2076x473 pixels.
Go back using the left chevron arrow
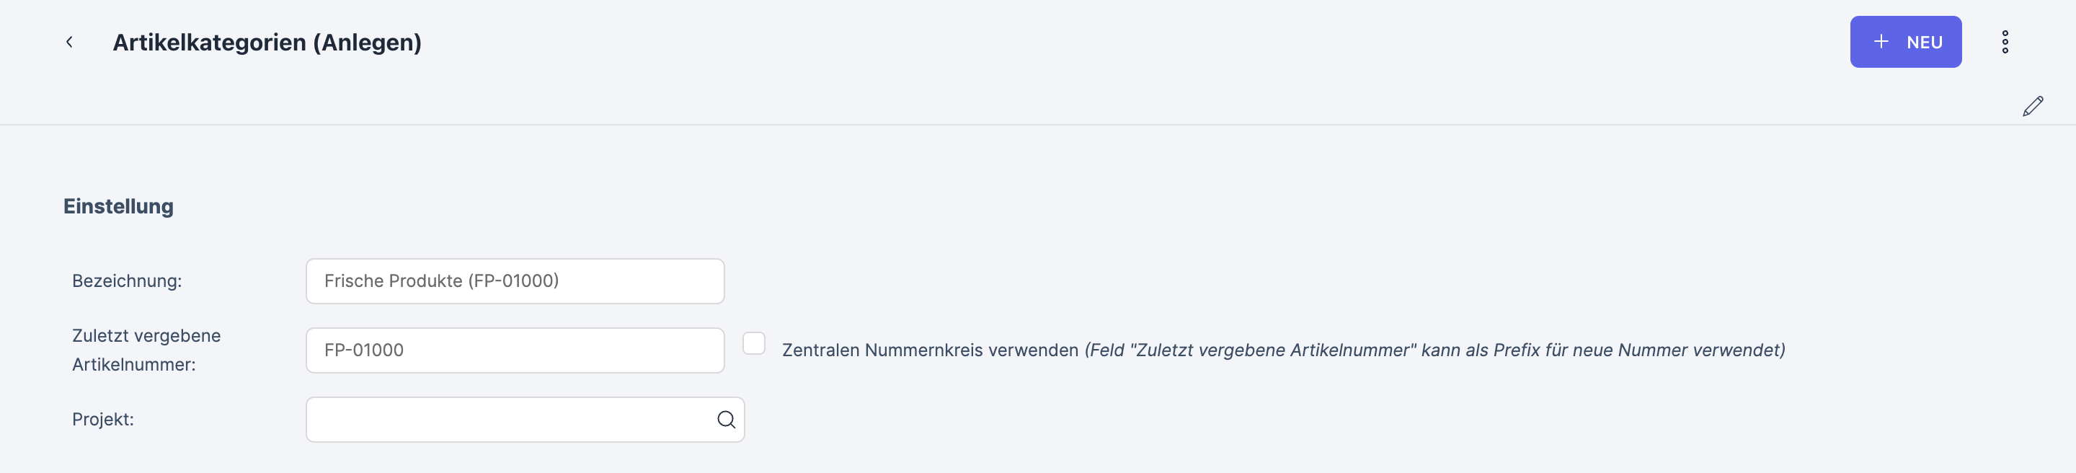coord(69,42)
